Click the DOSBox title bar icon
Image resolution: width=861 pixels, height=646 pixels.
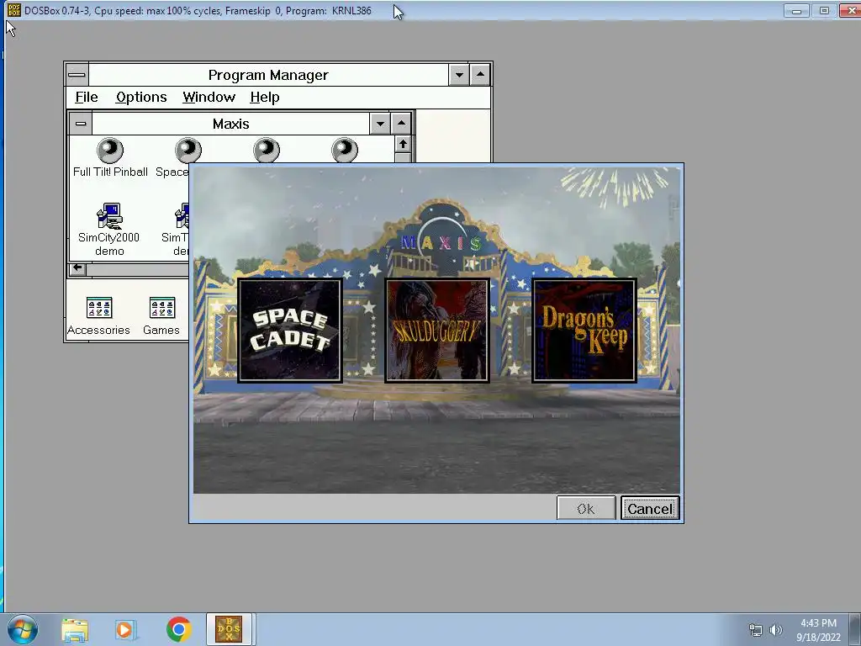click(x=14, y=10)
